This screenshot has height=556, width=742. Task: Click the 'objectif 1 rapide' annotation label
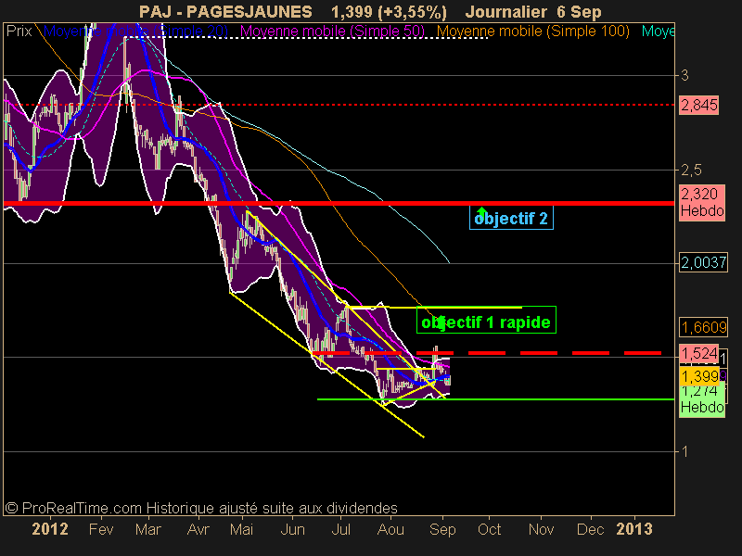(486, 321)
